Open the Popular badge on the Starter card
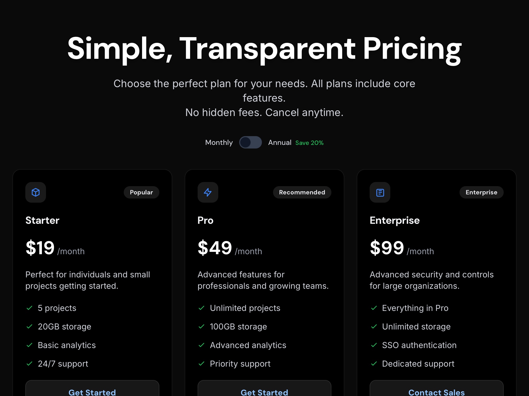The height and width of the screenshot is (396, 529). (x=141, y=192)
